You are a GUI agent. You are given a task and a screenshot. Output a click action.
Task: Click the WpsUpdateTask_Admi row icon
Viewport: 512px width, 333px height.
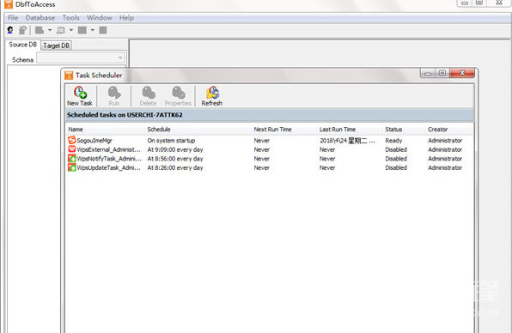point(72,167)
